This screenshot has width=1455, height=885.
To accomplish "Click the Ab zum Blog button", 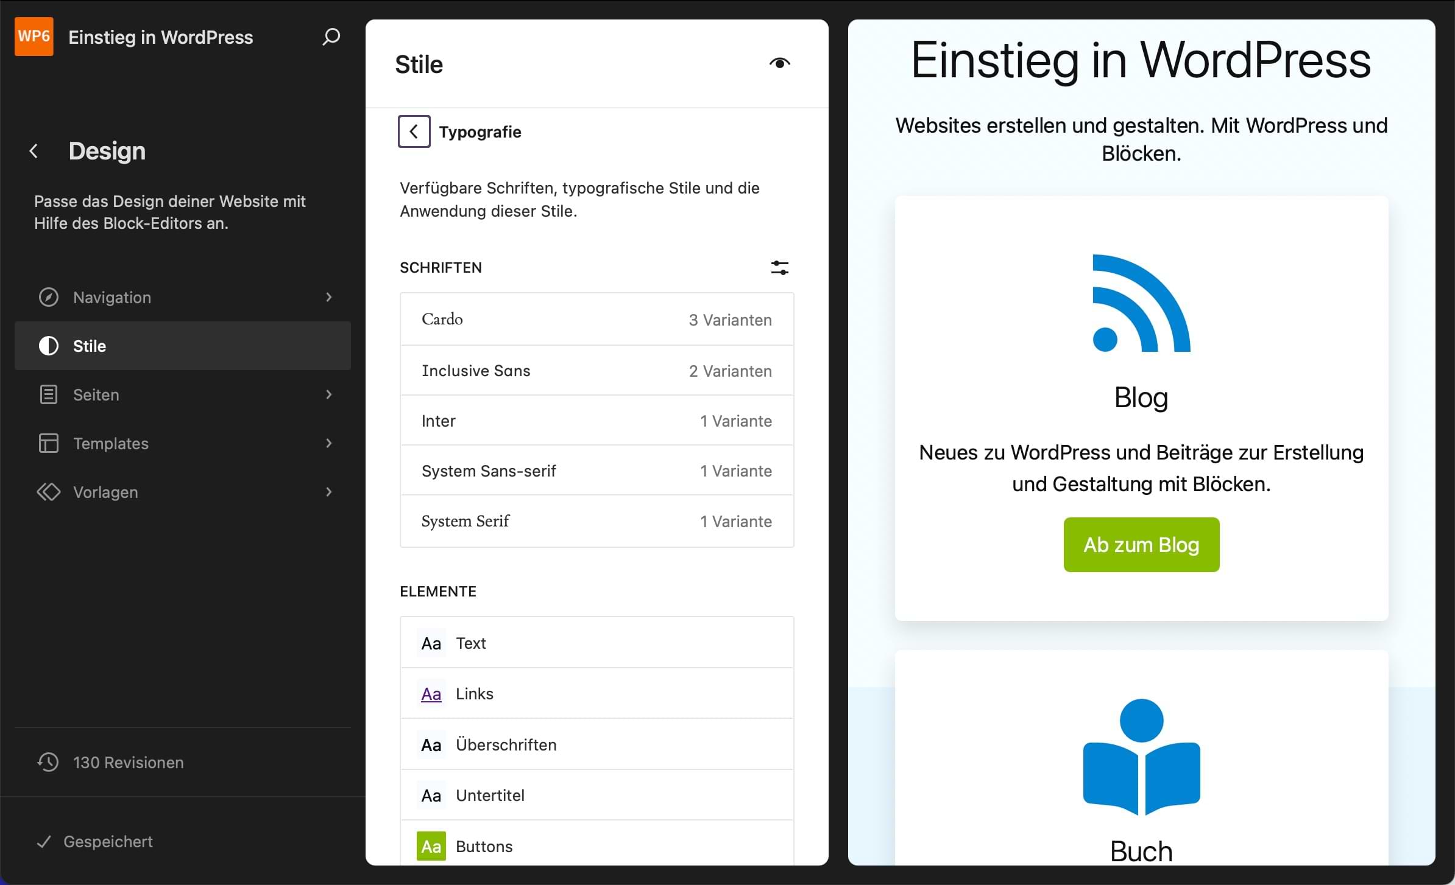I will [1141, 545].
